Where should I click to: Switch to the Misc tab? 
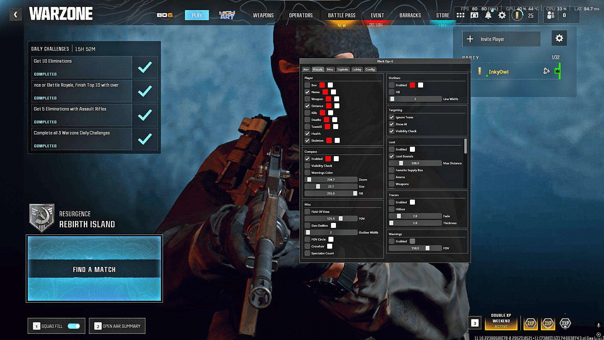tap(330, 69)
